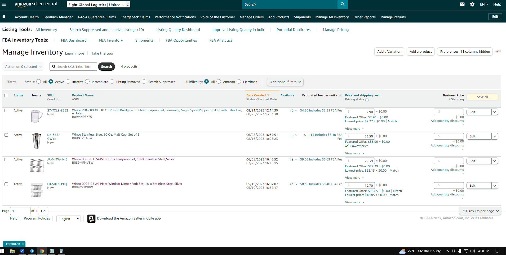
Task: Click the Date Created sort arrow
Action: (268, 95)
